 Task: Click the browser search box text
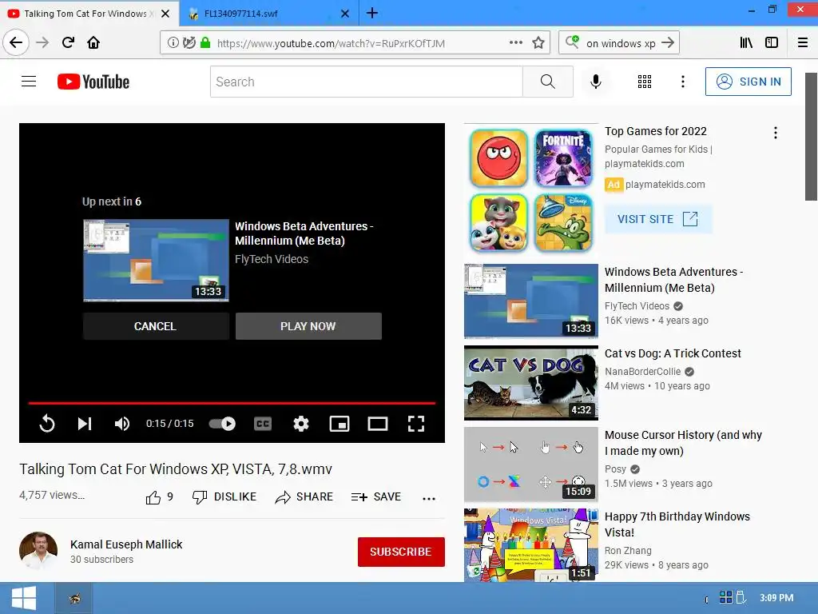click(620, 43)
